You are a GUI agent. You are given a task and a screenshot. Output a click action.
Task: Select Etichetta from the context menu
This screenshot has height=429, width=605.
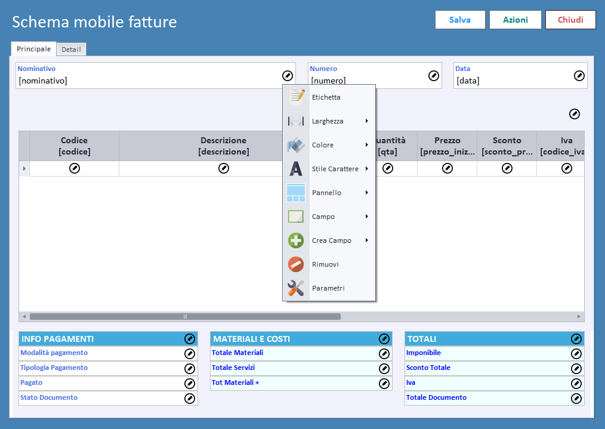[x=326, y=97]
